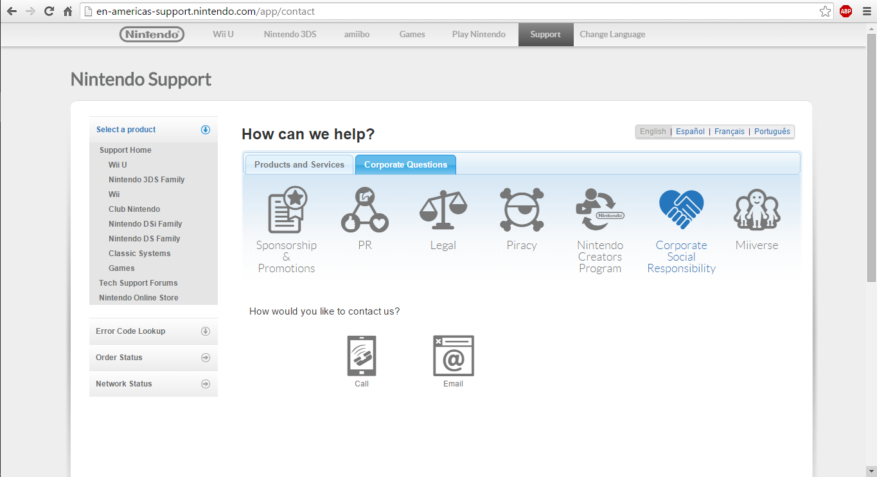Go to the Nintendo logo home

tap(152, 35)
